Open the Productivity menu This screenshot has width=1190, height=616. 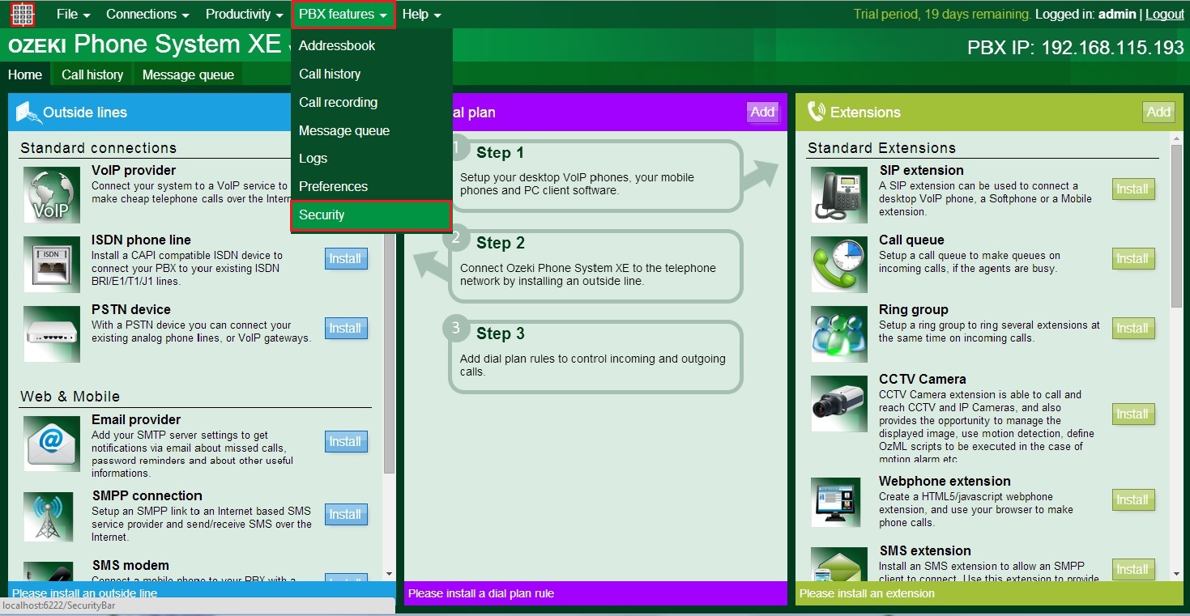pyautogui.click(x=244, y=15)
